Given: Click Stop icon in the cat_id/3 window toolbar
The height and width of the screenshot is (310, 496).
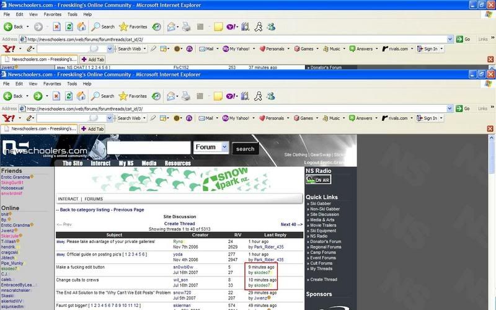Looking at the screenshot, I should [56, 96].
